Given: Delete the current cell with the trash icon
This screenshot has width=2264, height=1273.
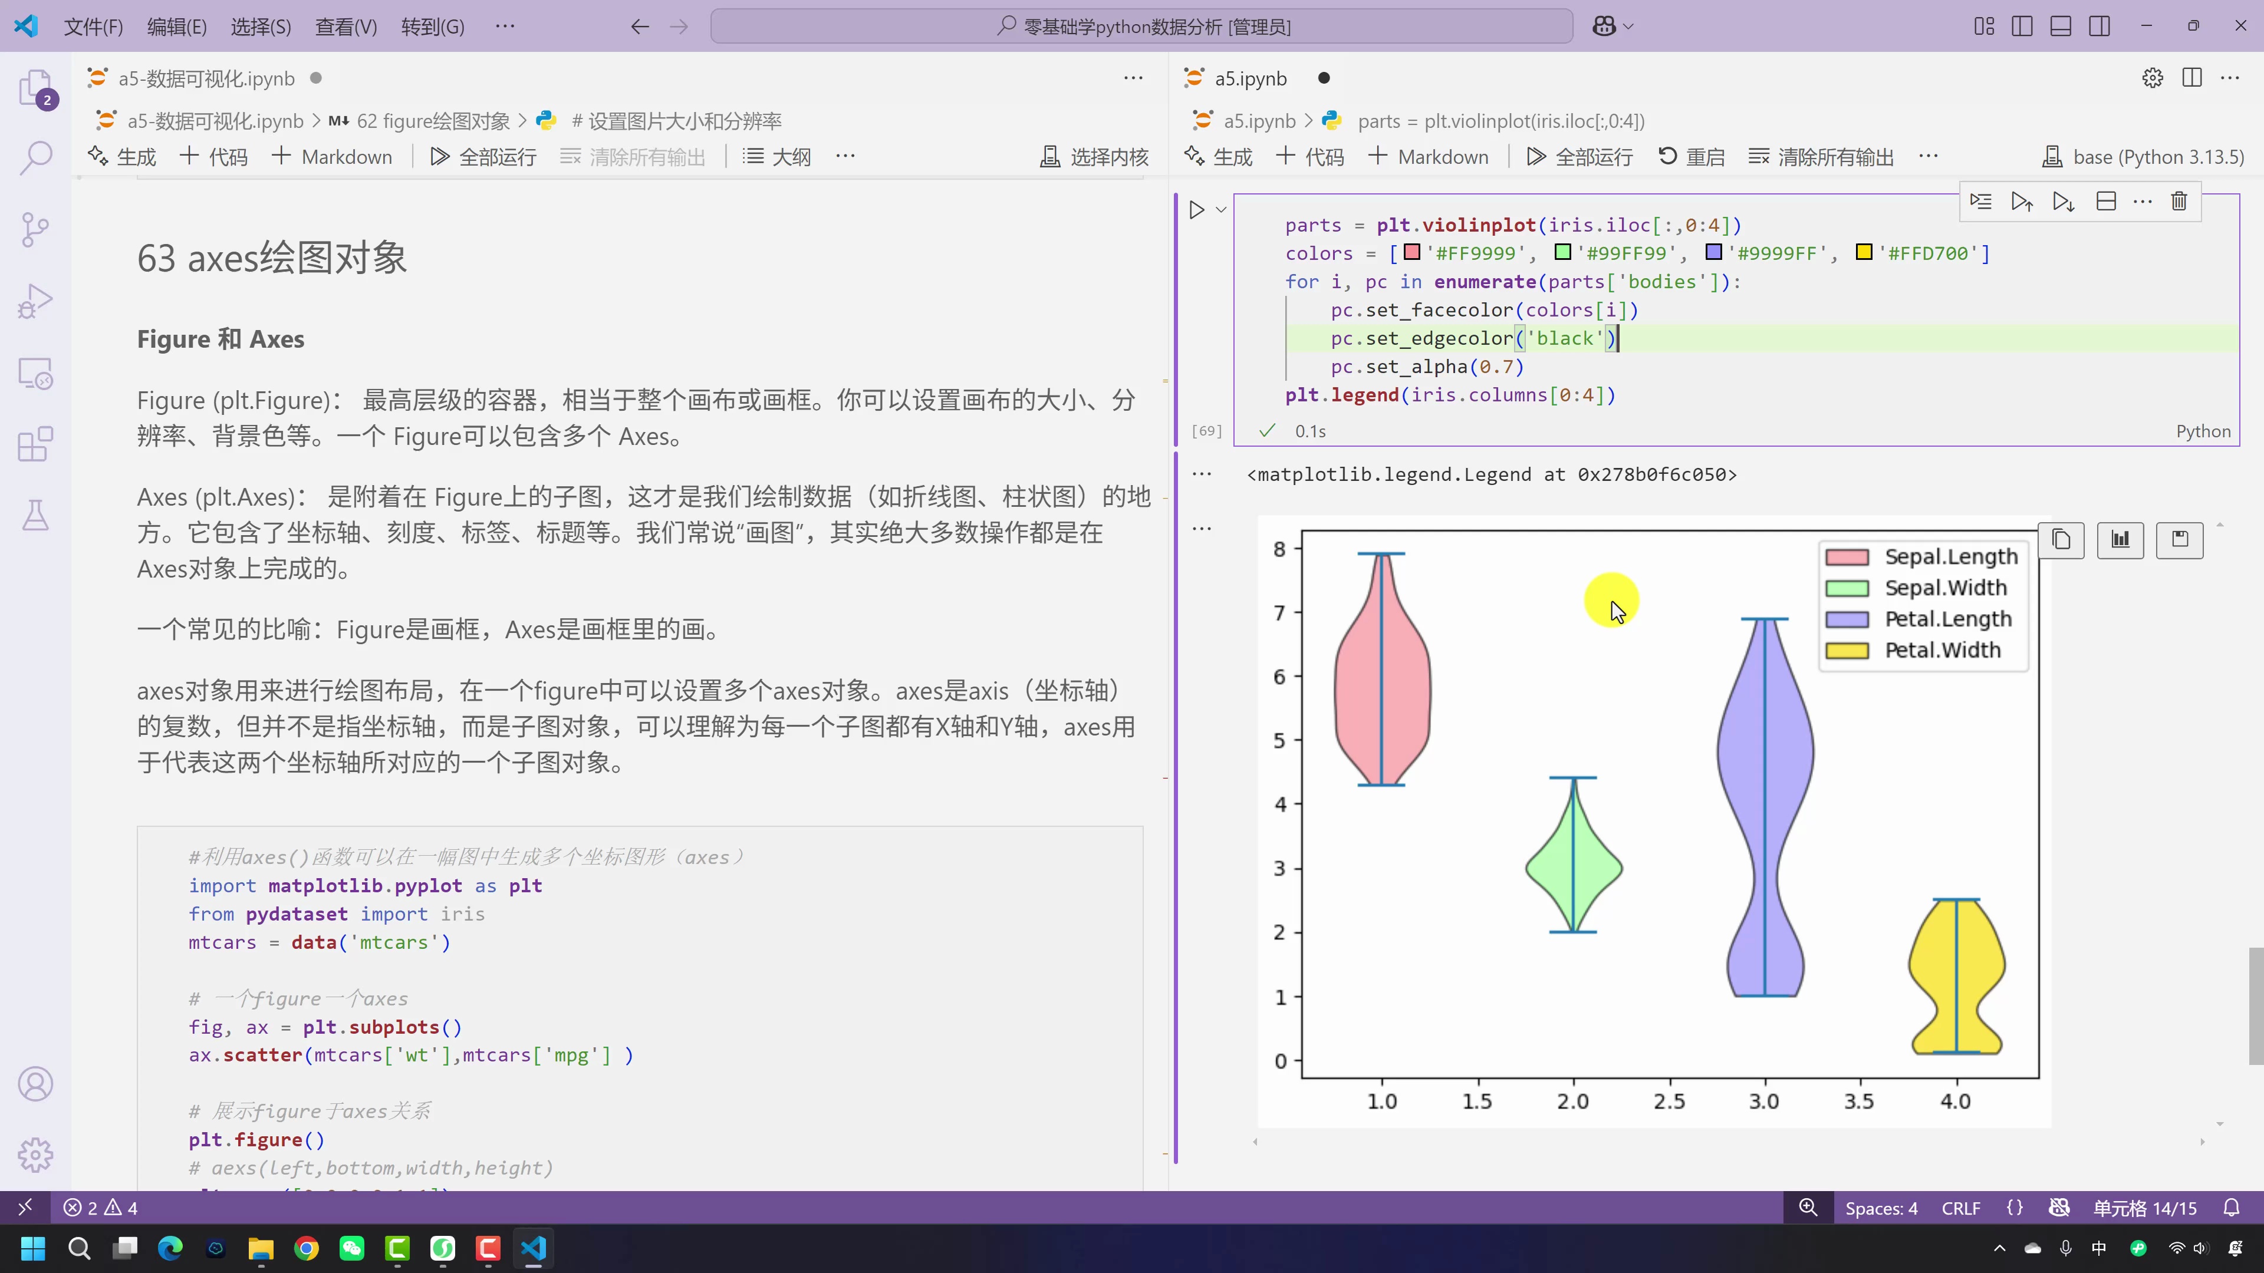Looking at the screenshot, I should [x=2179, y=201].
